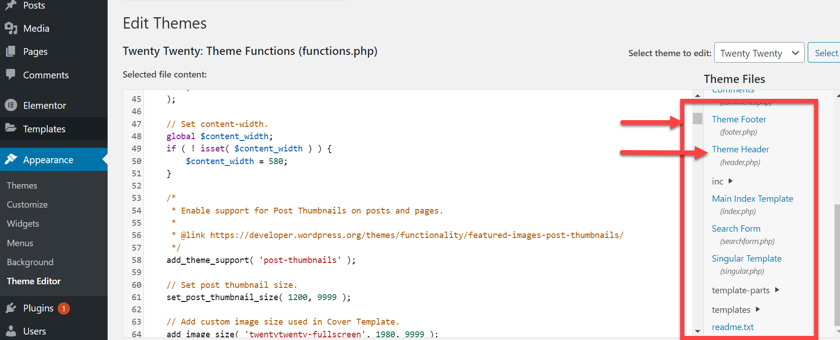Click scroll-down arrow of code editor

[697, 331]
